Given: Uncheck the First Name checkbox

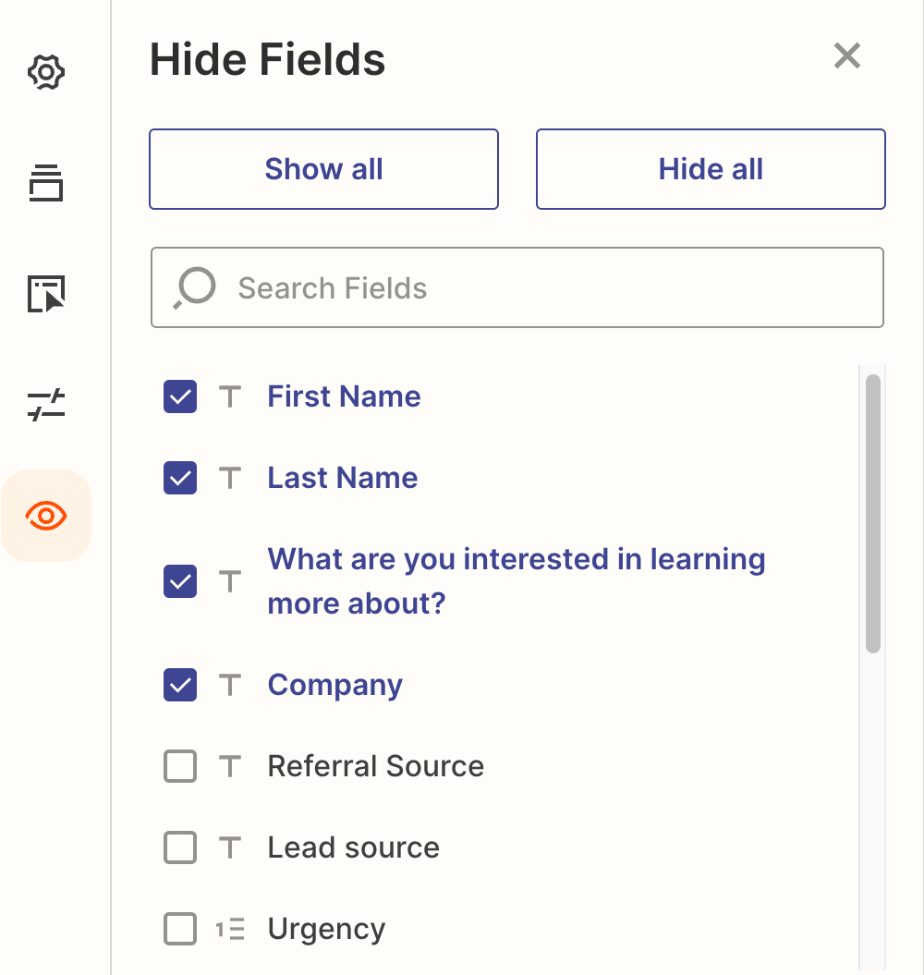Looking at the screenshot, I should 180,396.
